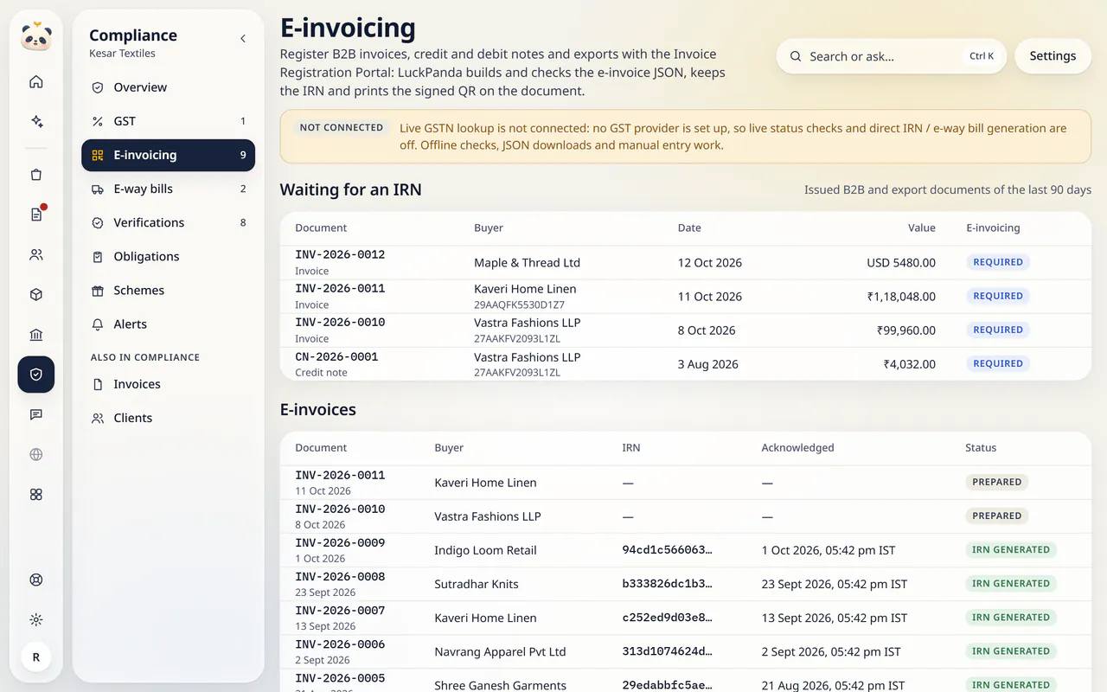The height and width of the screenshot is (692, 1107).
Task: Click the LuckPanda panda logo
Action: coord(36,36)
